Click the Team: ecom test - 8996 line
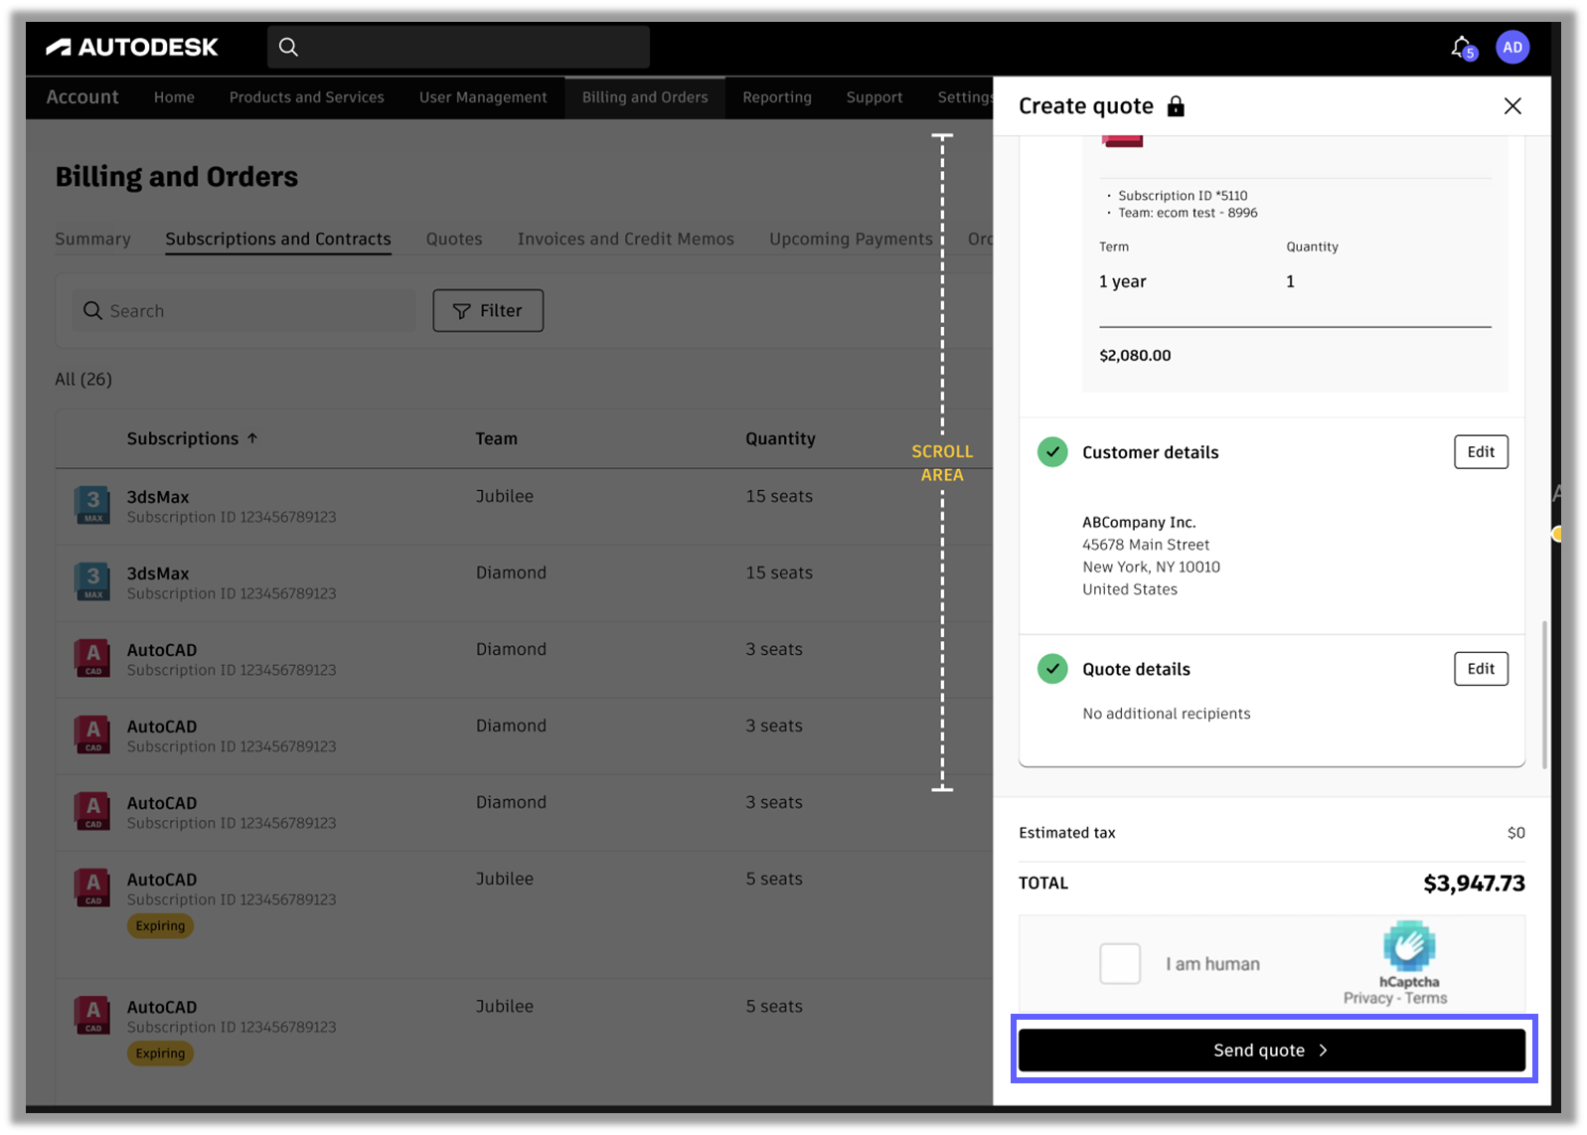The height and width of the screenshot is (1135, 1587). pos(1188,213)
